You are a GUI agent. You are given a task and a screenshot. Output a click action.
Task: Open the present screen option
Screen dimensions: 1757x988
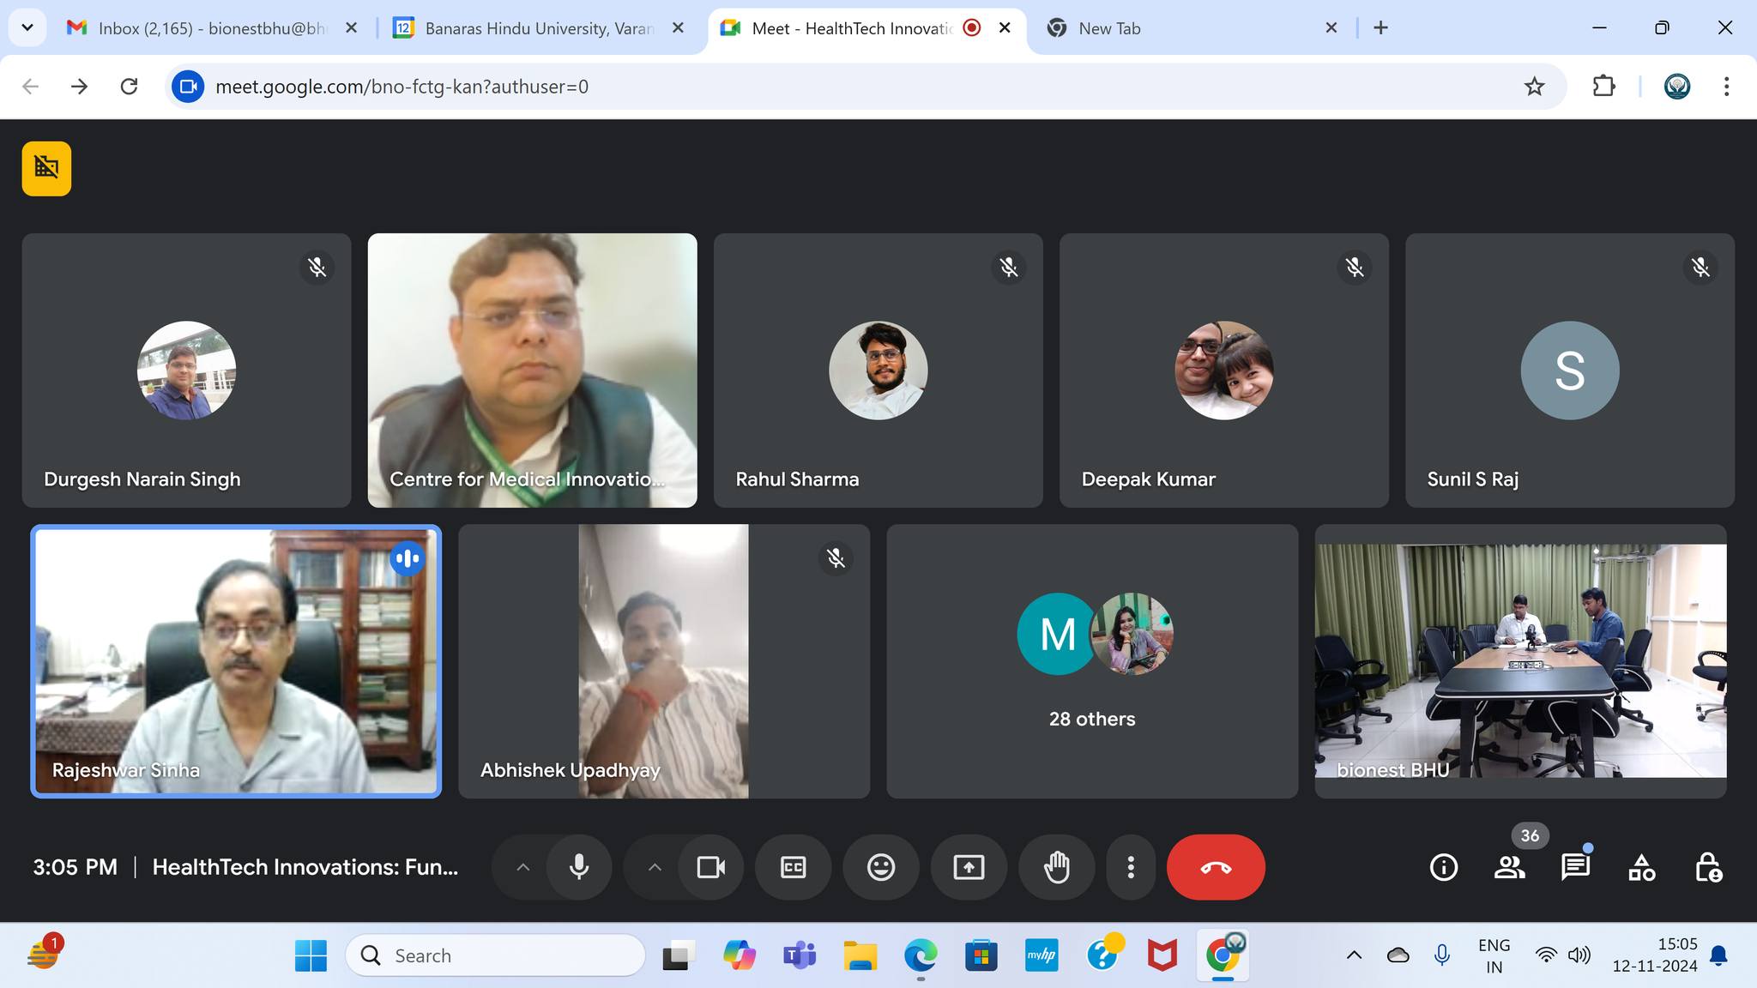pos(969,867)
